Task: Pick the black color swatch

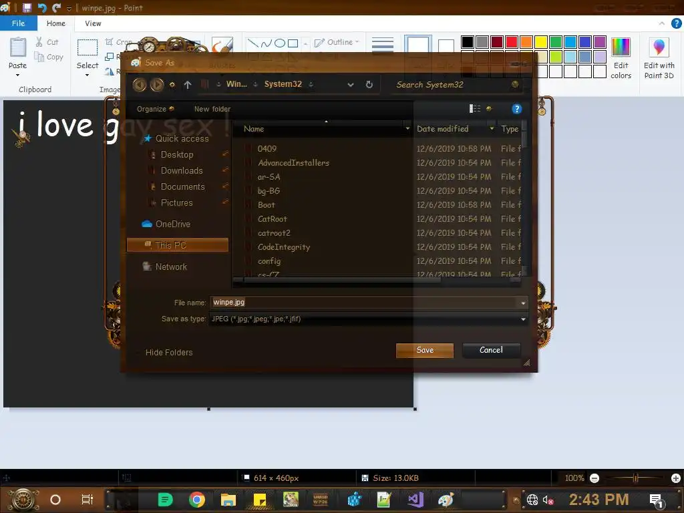Action: pyautogui.click(x=467, y=42)
